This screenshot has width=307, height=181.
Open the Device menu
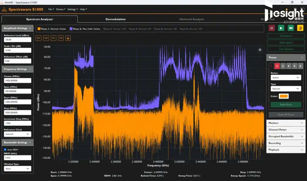coord(60,9)
